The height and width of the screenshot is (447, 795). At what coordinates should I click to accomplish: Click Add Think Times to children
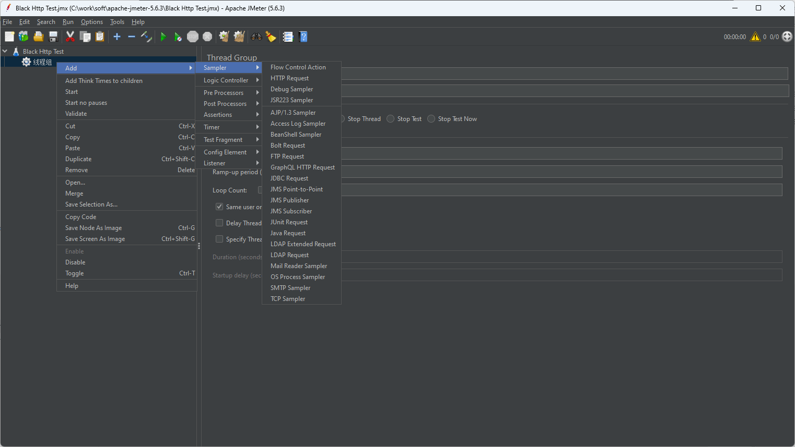pos(126,81)
